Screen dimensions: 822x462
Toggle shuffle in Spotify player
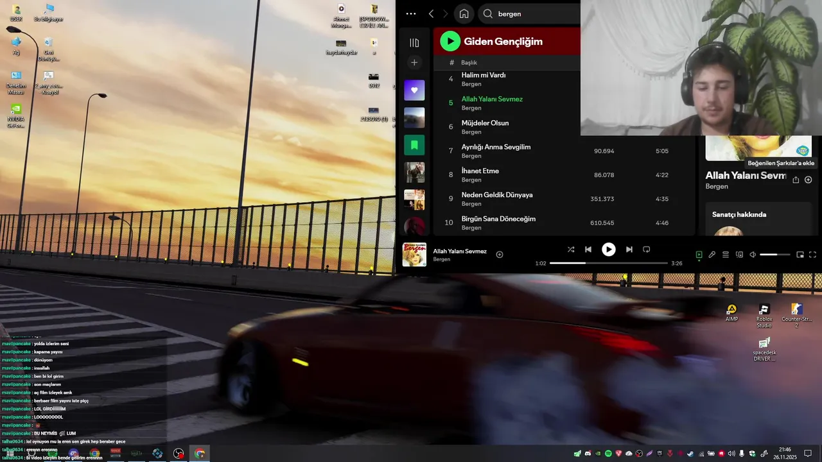point(571,250)
